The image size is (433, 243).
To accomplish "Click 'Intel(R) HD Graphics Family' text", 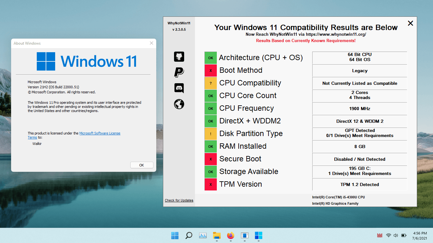I will 335,203.
